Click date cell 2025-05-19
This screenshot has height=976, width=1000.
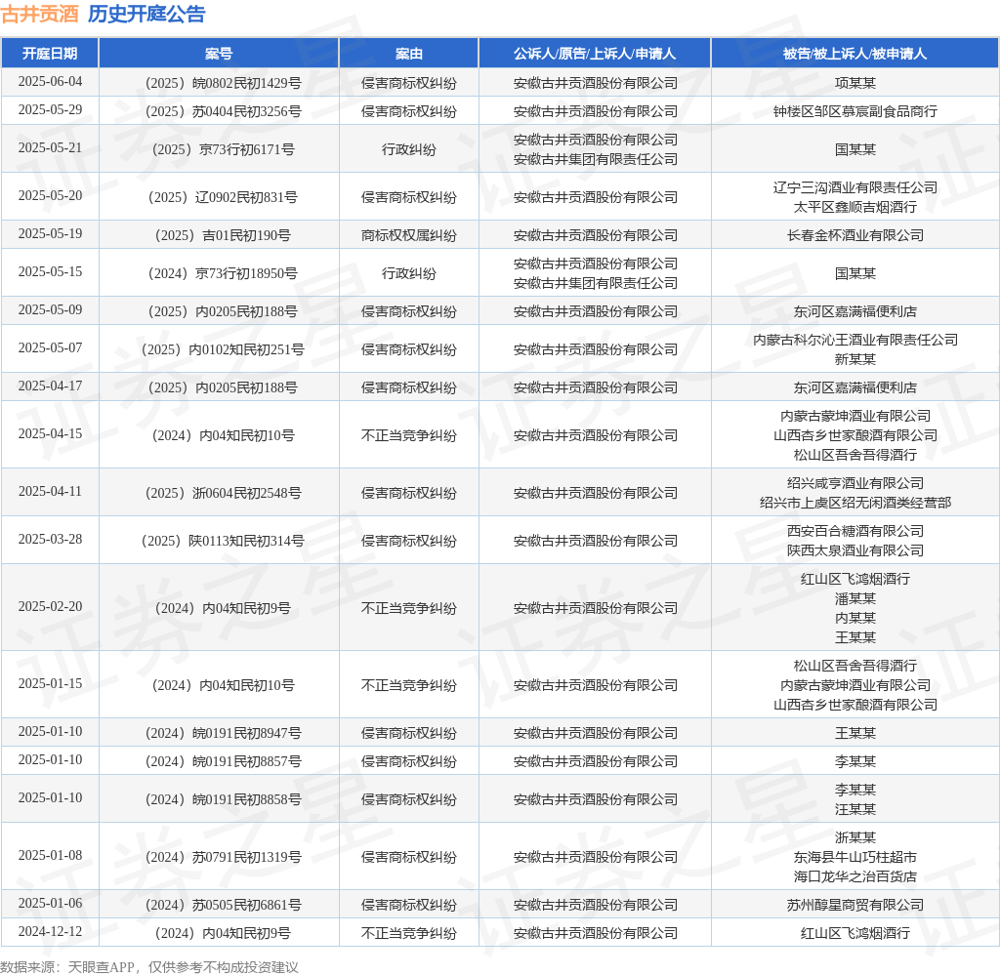(50, 234)
